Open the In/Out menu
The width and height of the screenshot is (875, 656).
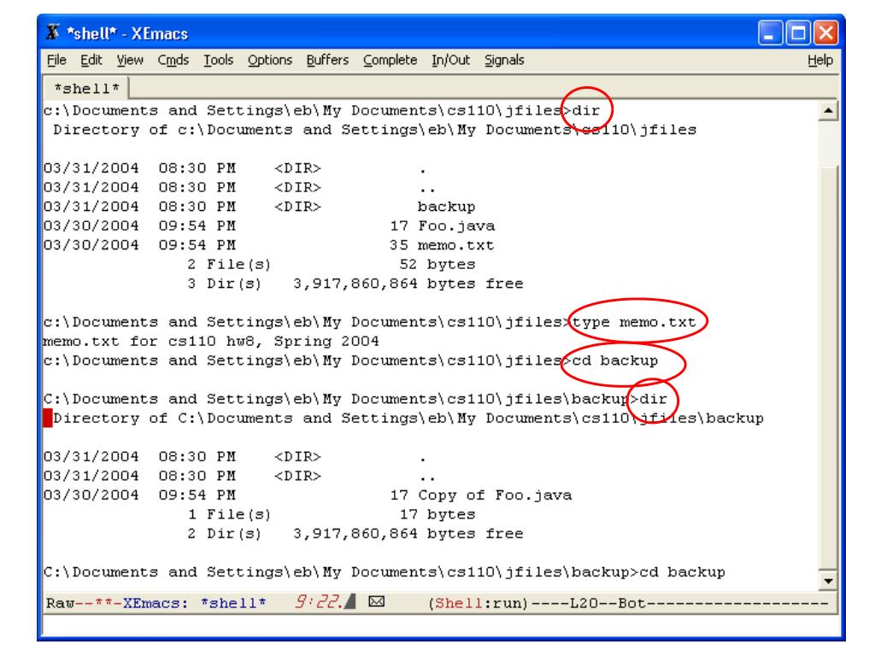pyautogui.click(x=451, y=61)
